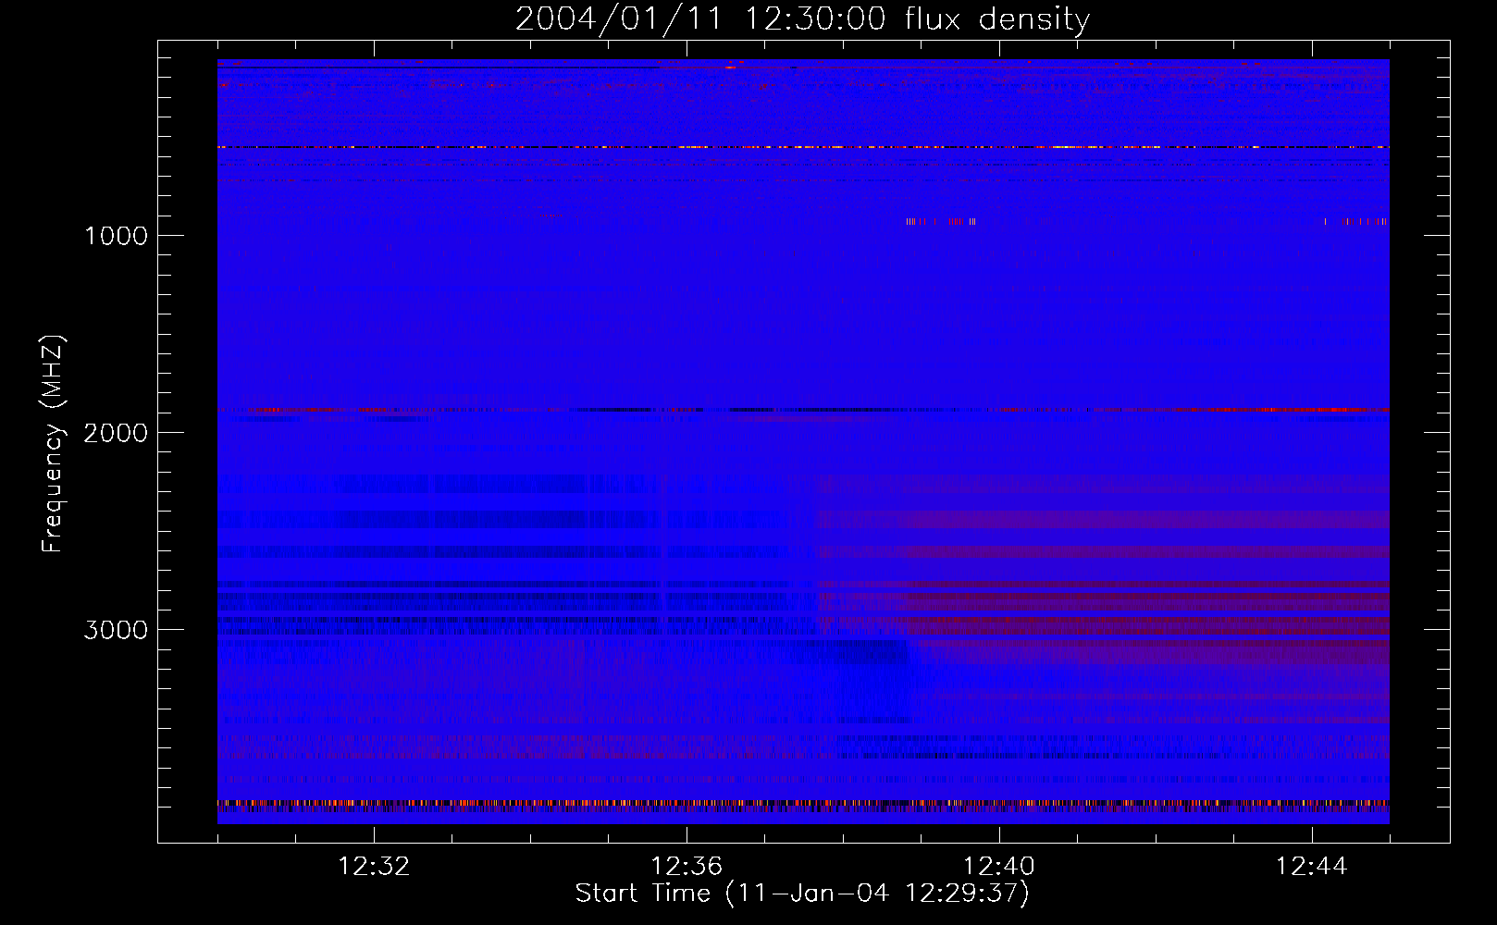Click the plot title '2004/01/11 12:30:00 flux density'
Screen dimensions: 1497x925
[802, 19]
